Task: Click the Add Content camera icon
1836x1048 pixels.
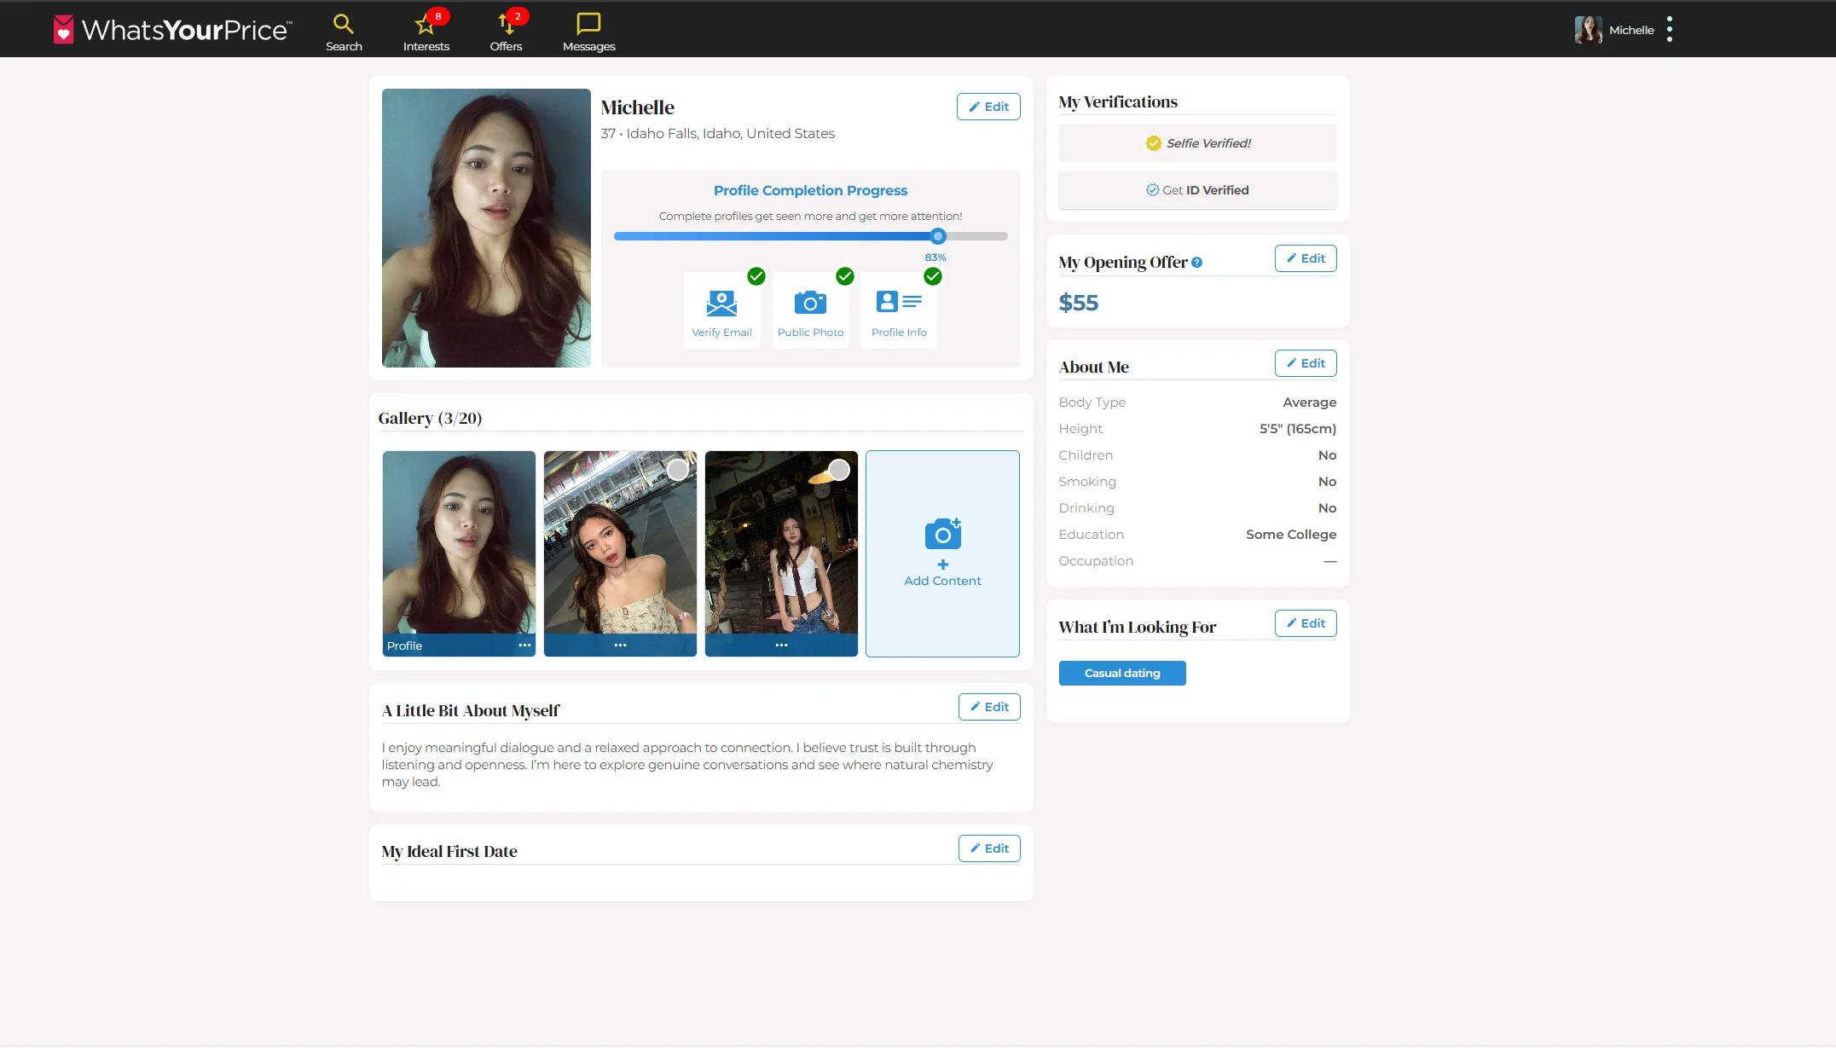Action: click(942, 535)
